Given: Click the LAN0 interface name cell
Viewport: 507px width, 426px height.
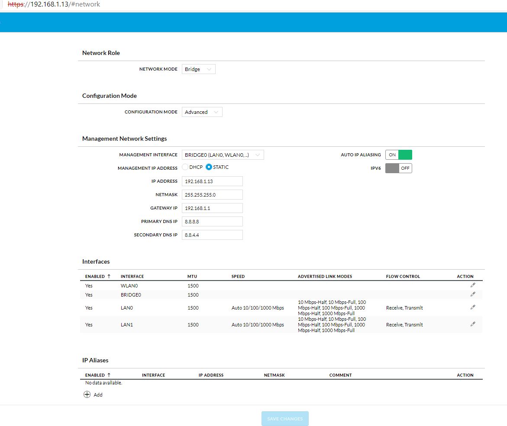Looking at the screenshot, I should [x=127, y=308].
